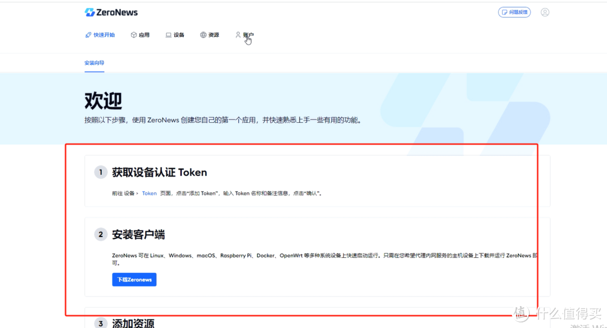Click the ZeroNews logo

[111, 12]
